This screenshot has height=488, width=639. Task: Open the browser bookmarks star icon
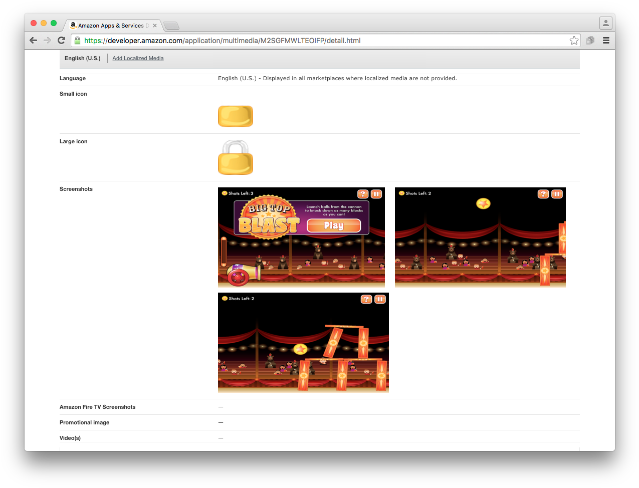574,41
